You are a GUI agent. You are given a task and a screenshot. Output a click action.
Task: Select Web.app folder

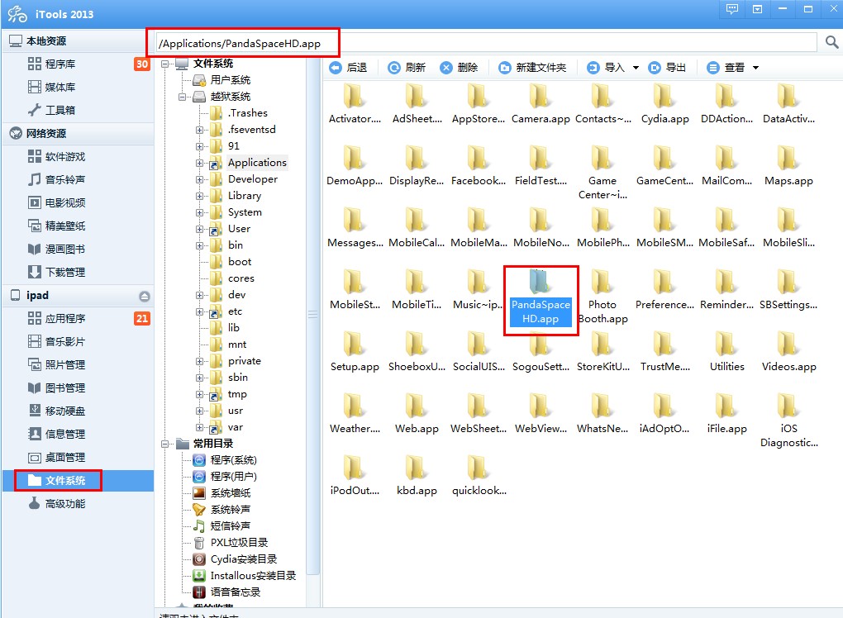(x=417, y=414)
